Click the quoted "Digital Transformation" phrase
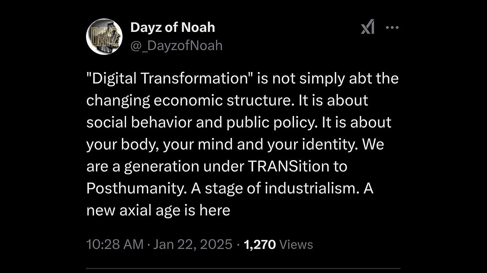 pos(167,78)
